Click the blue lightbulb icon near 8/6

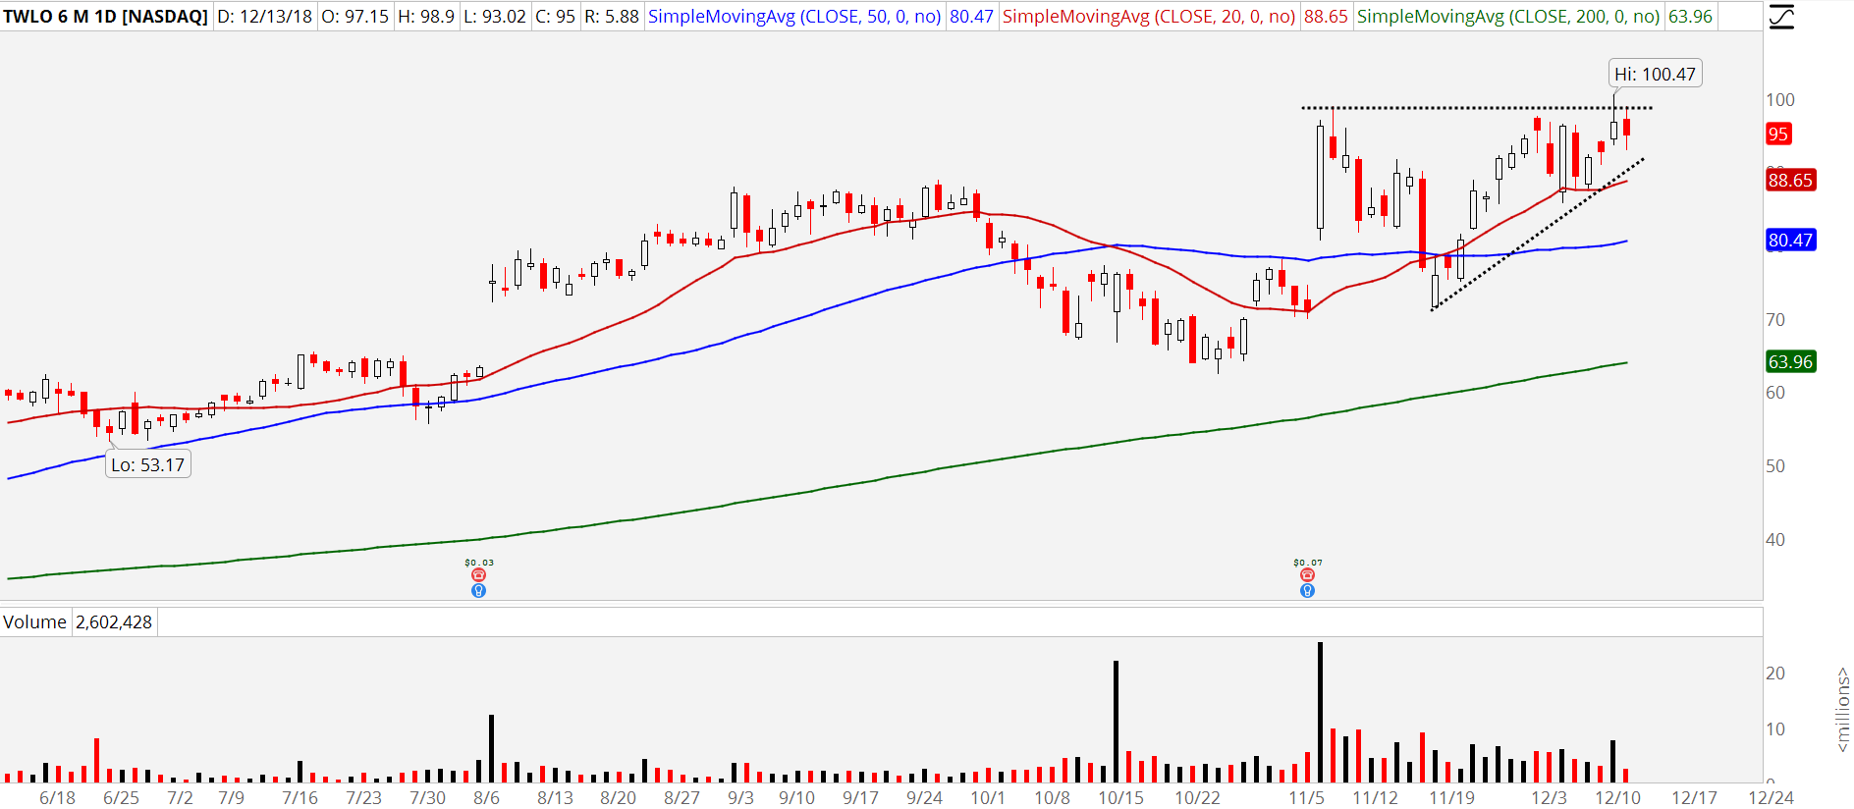tap(478, 590)
